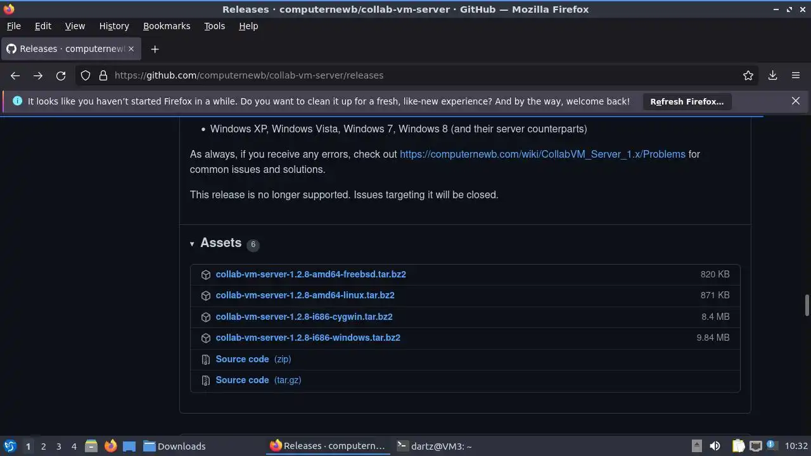Launch Firefox from the taskbar quick-launch icon

110,446
